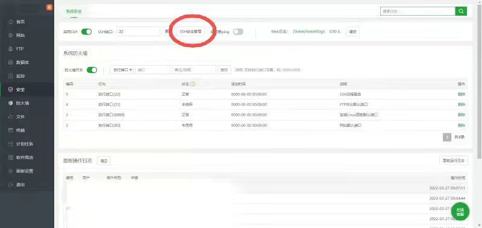
Task: Click 清空 beside 面板操作日志 heading
Action: click(x=104, y=161)
